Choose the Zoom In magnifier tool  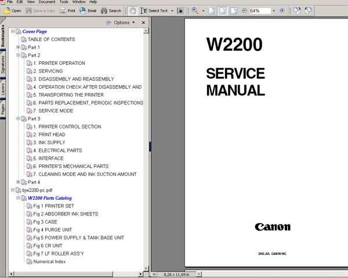(x=195, y=10)
